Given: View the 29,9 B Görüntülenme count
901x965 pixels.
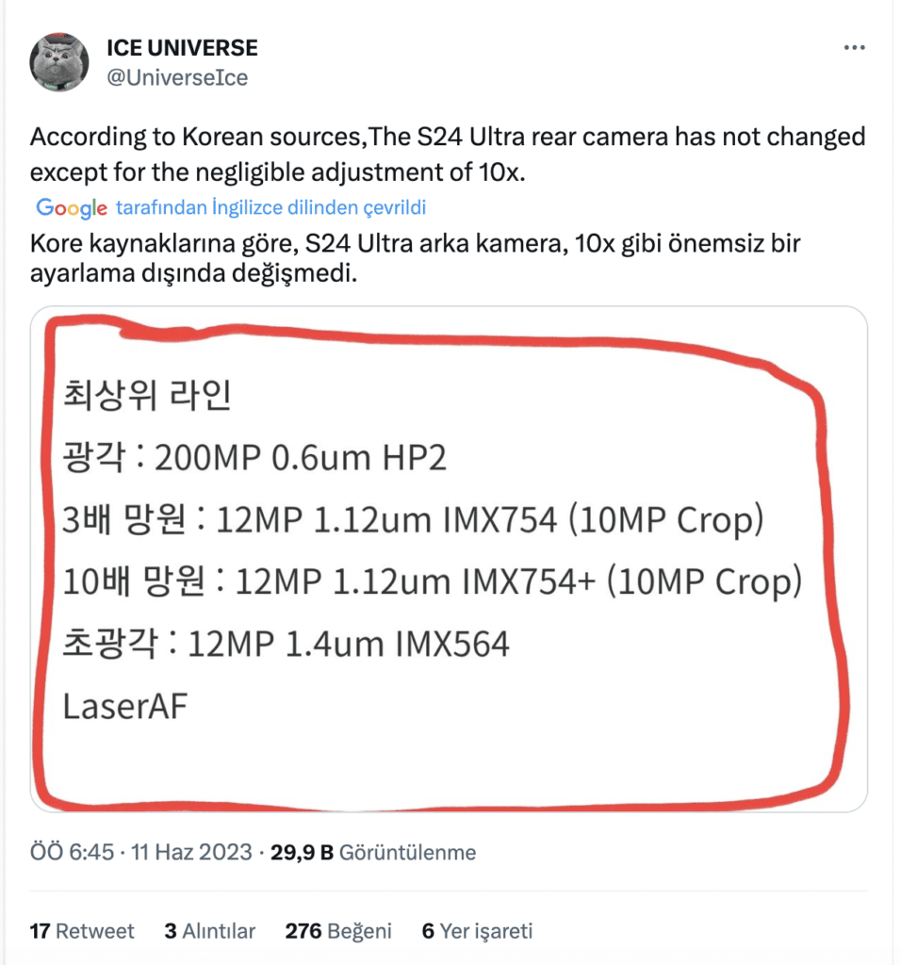Looking at the screenshot, I should pyautogui.click(x=373, y=853).
